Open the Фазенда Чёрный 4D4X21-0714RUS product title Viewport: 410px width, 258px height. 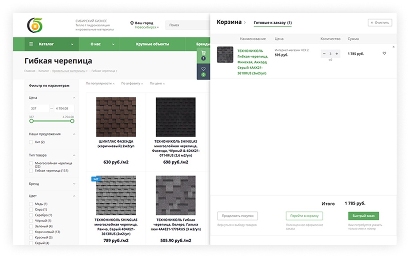pos(176,148)
